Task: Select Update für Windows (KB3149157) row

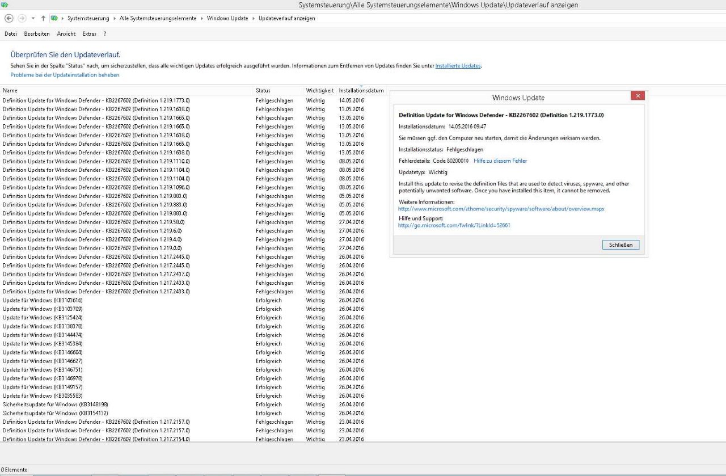Action: 183,387
